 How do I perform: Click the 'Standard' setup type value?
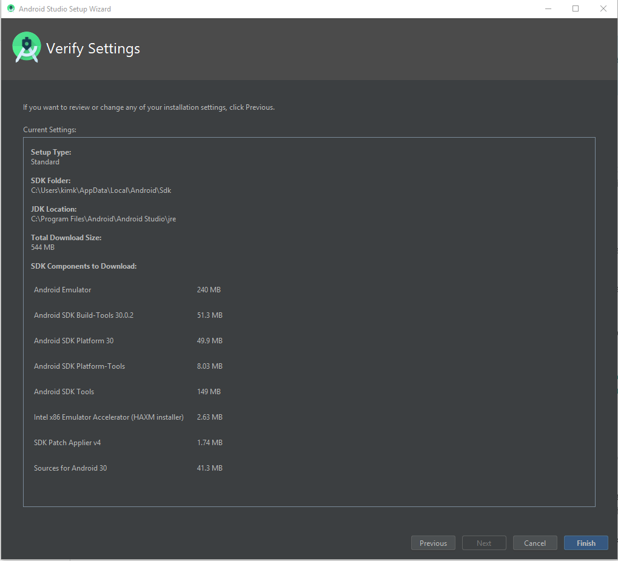click(x=45, y=162)
